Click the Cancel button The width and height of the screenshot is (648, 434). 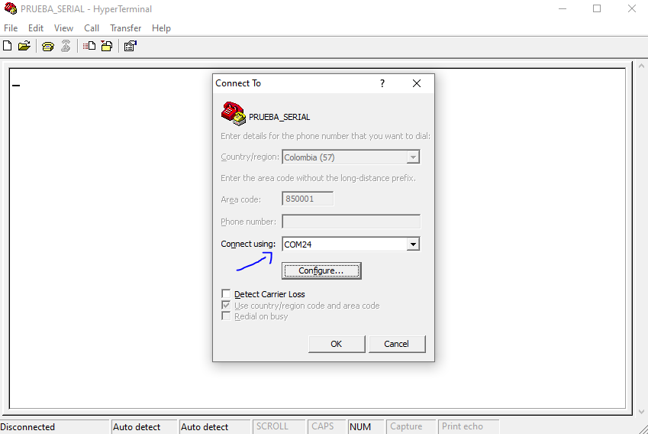coord(396,344)
